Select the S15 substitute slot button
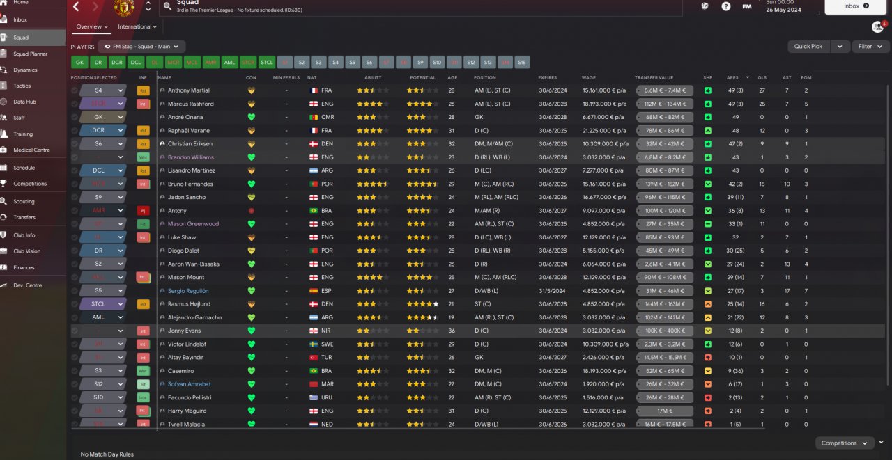 pyautogui.click(x=523, y=62)
